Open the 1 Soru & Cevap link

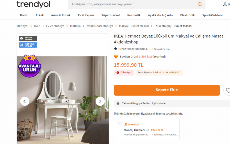tap(161, 49)
